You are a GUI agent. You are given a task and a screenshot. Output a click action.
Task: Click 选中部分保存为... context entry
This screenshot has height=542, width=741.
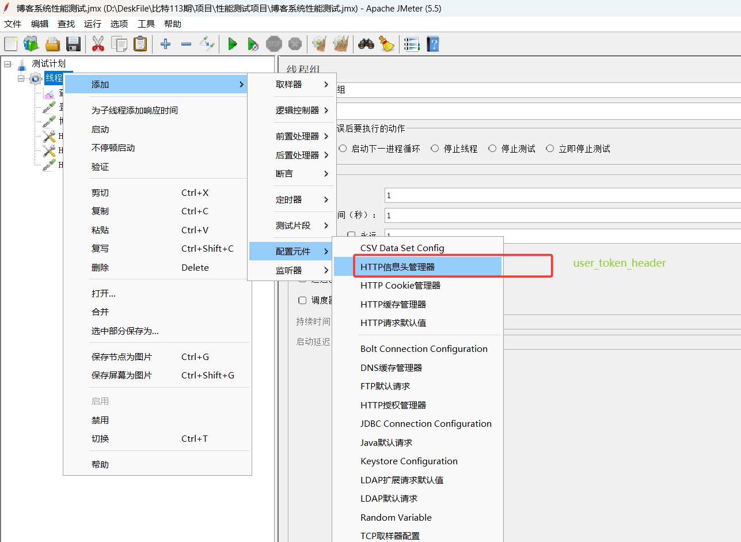pyautogui.click(x=157, y=331)
